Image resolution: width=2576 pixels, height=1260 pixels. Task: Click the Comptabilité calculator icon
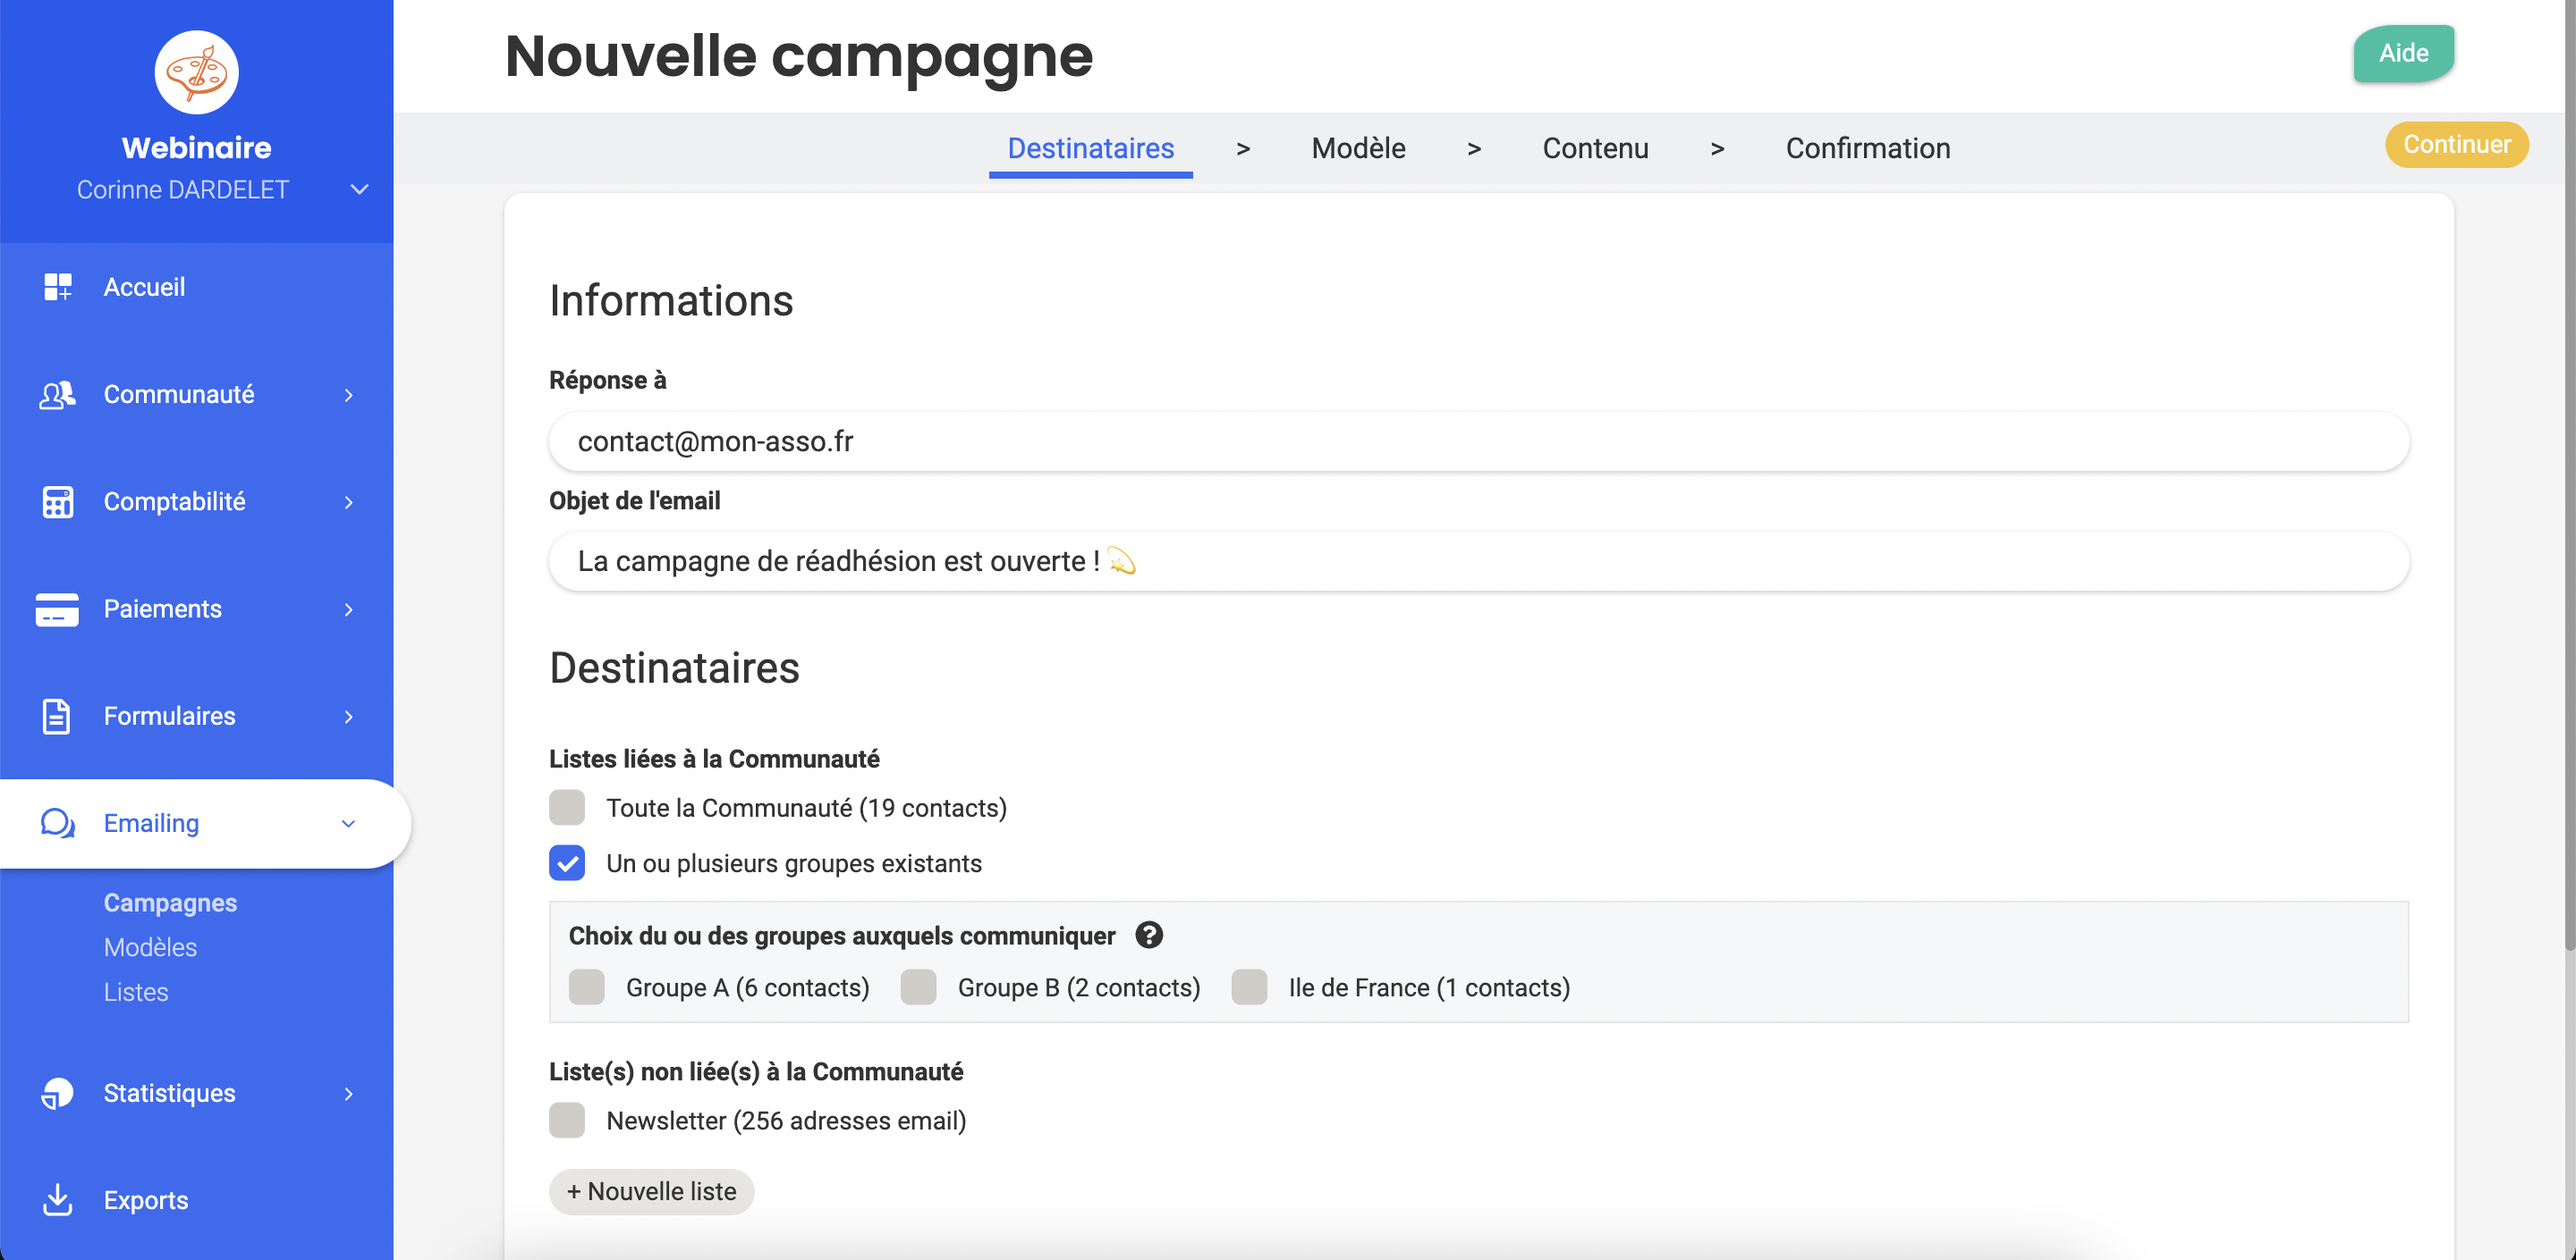pyautogui.click(x=57, y=501)
